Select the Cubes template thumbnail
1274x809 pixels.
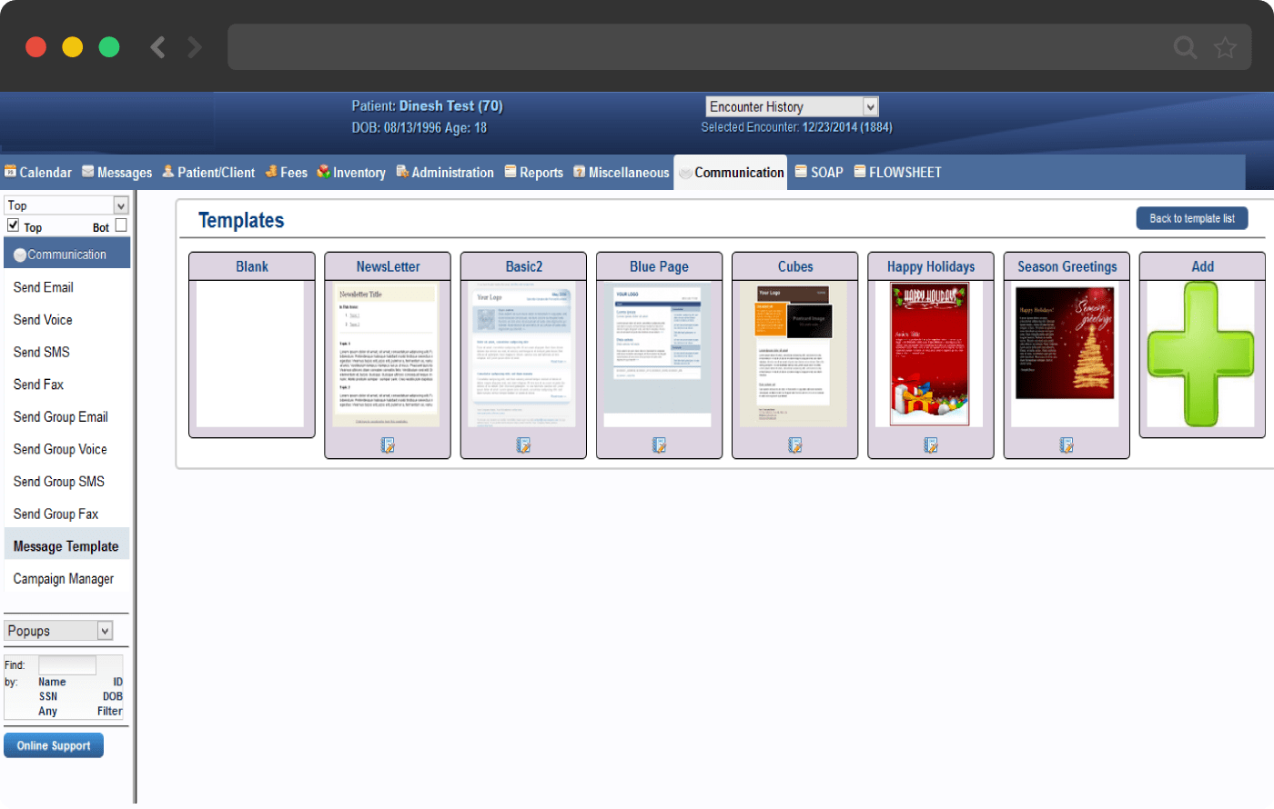click(x=794, y=355)
